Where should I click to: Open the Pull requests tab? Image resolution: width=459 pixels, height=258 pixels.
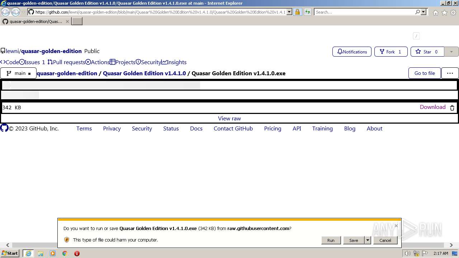pos(66,62)
